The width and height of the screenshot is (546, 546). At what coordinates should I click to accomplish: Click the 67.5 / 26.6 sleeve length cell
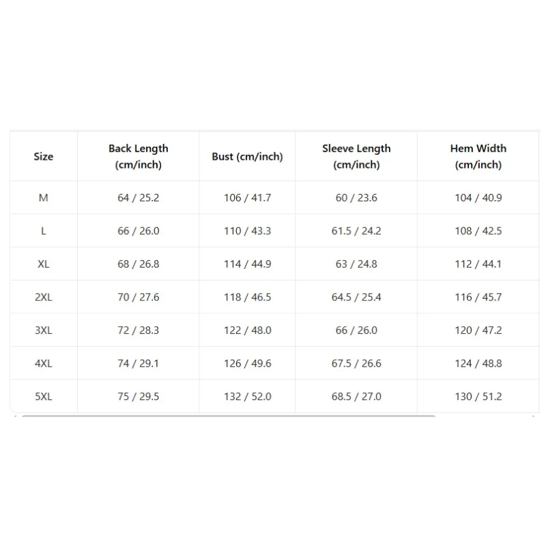pos(356,363)
